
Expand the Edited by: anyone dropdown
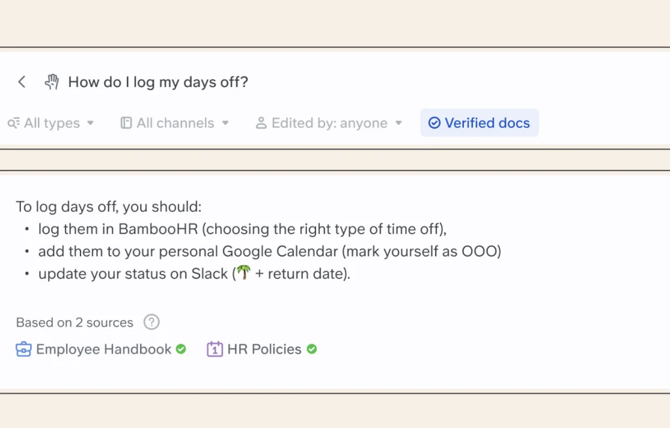pos(399,123)
